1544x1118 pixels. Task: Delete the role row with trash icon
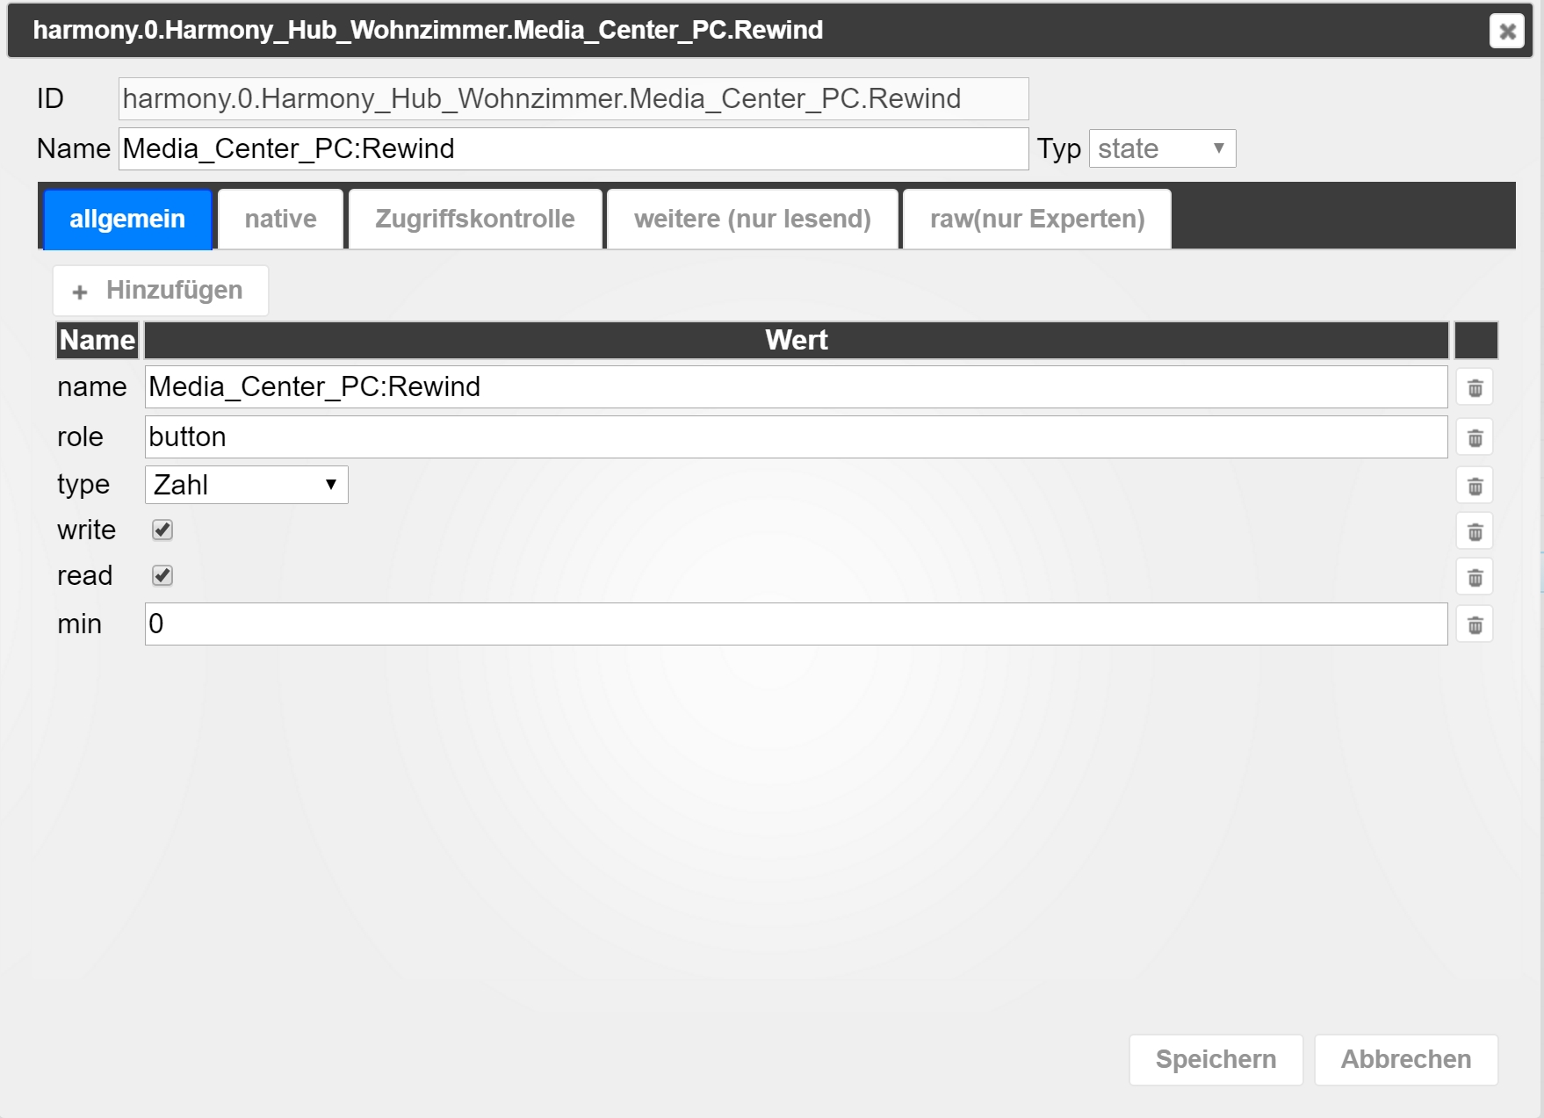click(1475, 437)
